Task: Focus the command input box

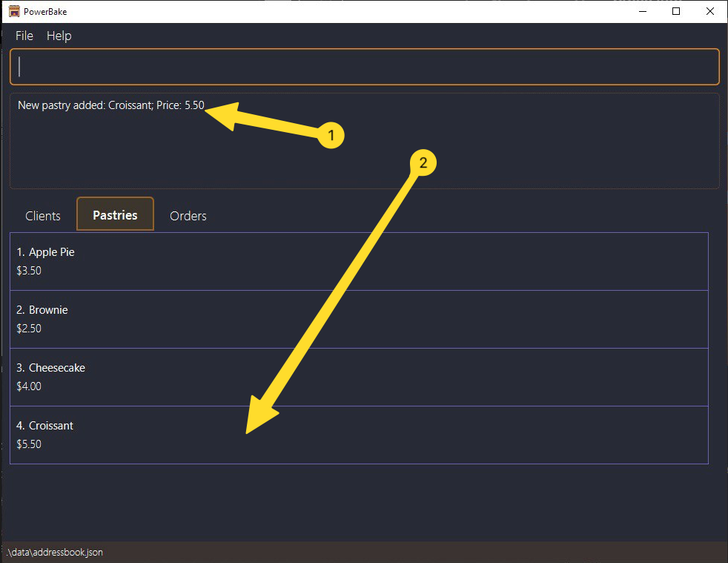Action: 364,67
